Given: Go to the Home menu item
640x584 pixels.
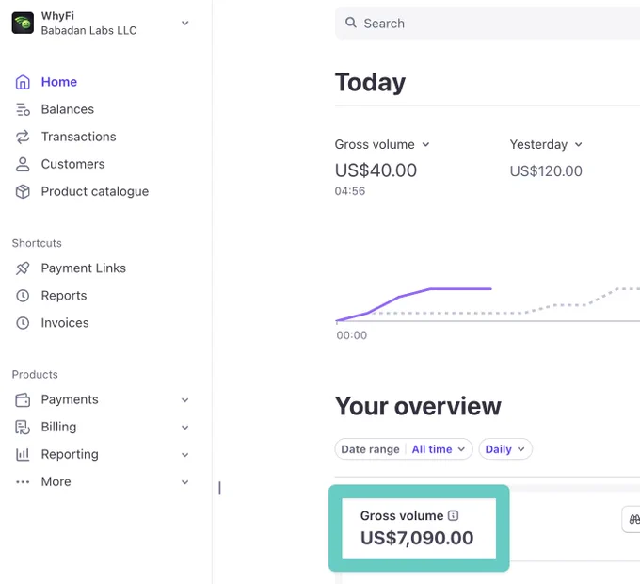Looking at the screenshot, I should (58, 82).
